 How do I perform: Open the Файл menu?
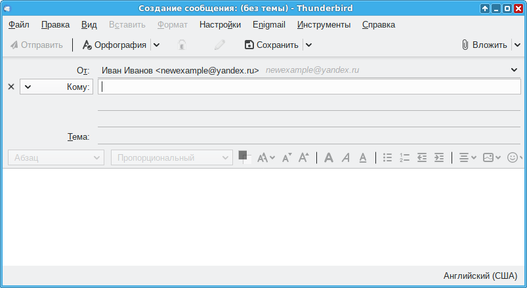[x=19, y=25]
